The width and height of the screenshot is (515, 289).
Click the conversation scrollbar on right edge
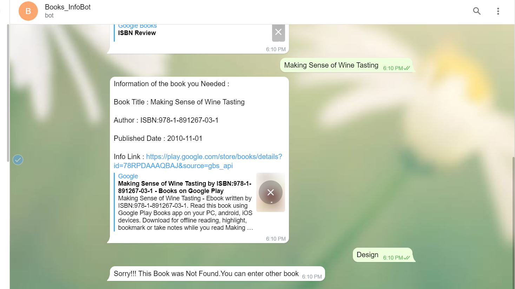coord(513,222)
